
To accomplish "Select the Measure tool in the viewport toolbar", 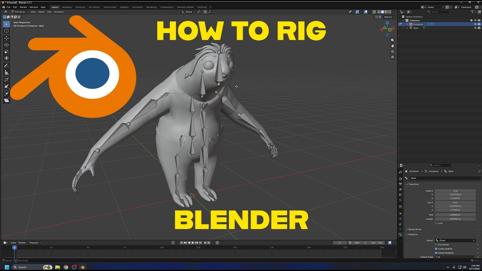I will [x=6, y=72].
